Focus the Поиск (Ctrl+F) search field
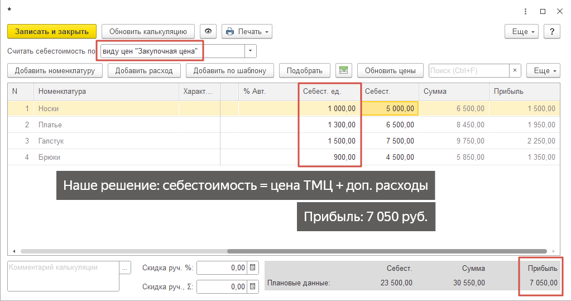This screenshot has height=301, width=571. [x=469, y=71]
